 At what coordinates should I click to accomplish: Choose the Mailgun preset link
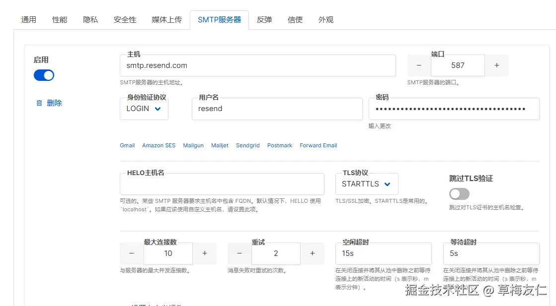pyautogui.click(x=193, y=145)
